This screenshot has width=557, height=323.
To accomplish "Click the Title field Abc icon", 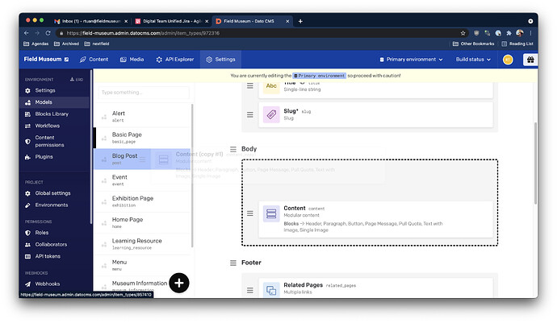I will click(x=271, y=86).
